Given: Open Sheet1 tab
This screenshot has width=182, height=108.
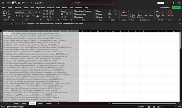Looking at the screenshot, I should pos(17,104).
